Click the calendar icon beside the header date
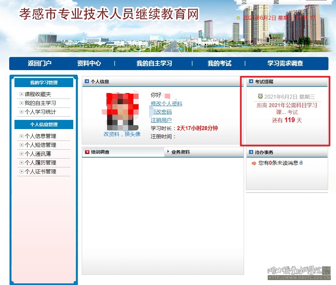336x285 pixels. click(x=238, y=18)
